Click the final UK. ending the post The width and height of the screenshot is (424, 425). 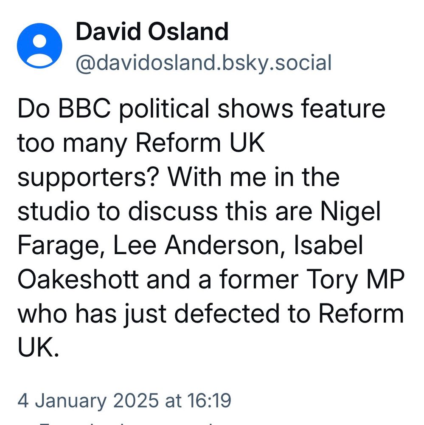(38, 348)
